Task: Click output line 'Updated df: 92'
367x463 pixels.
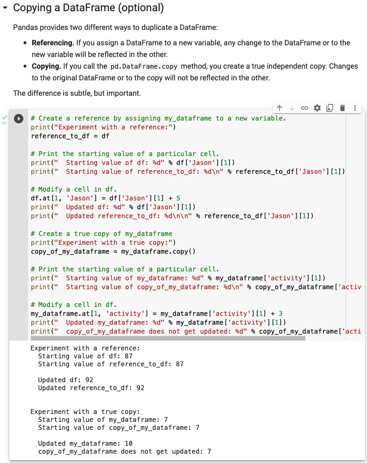Action: [x=65, y=380]
